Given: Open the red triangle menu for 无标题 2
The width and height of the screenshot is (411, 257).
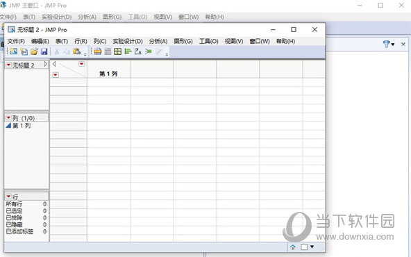Looking at the screenshot, I should [8, 65].
